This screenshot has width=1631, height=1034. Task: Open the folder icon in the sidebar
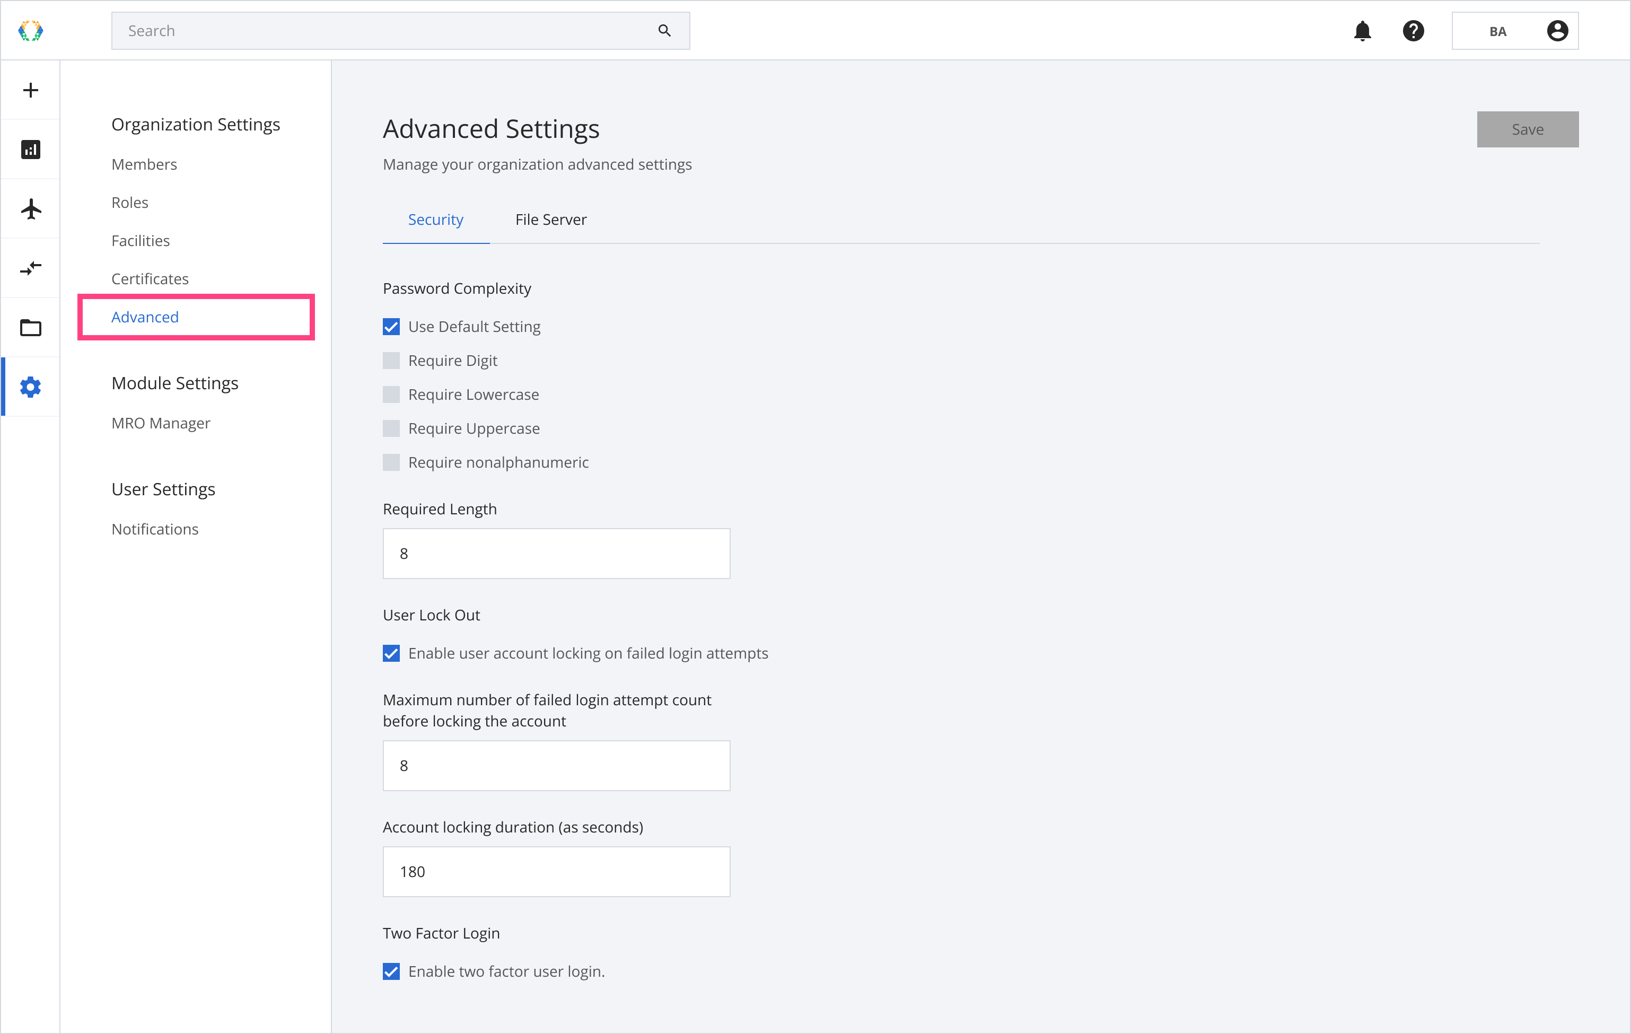(30, 328)
